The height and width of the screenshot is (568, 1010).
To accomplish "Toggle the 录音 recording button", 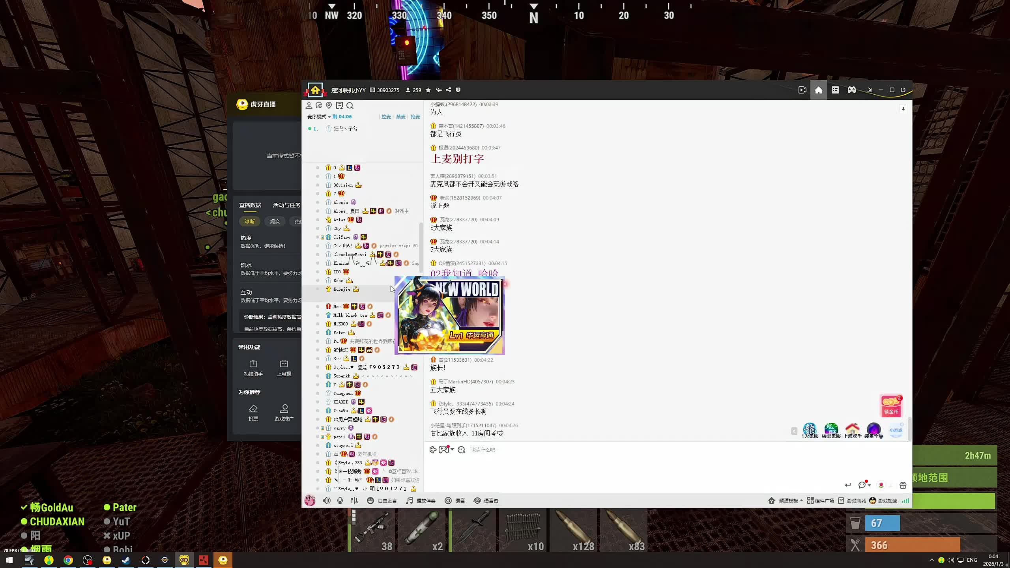I will [x=455, y=501].
